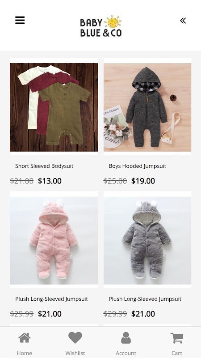Select the Account tab label

[126, 353]
